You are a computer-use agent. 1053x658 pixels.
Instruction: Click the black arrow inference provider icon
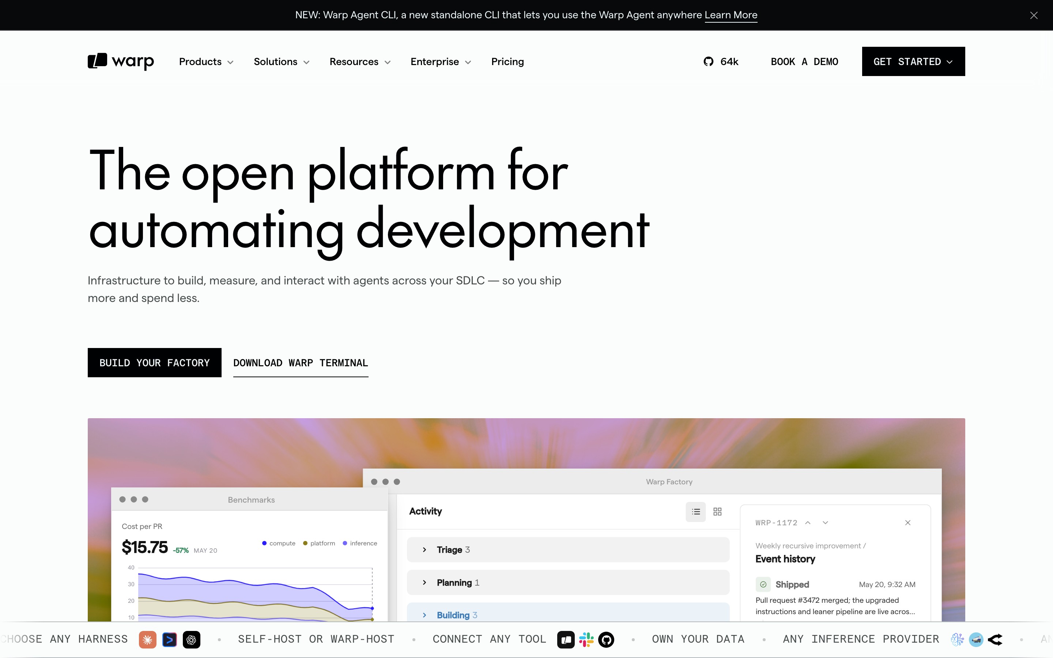pos(995,639)
